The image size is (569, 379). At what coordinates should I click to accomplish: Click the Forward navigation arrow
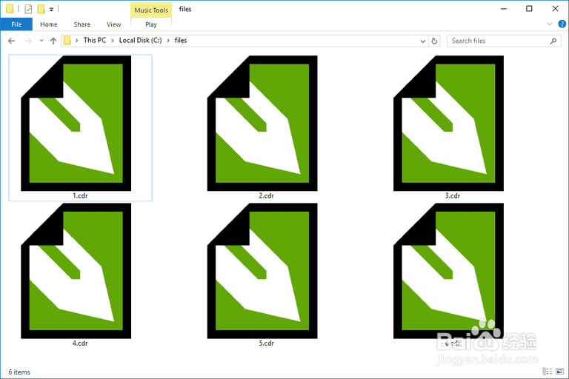point(28,41)
